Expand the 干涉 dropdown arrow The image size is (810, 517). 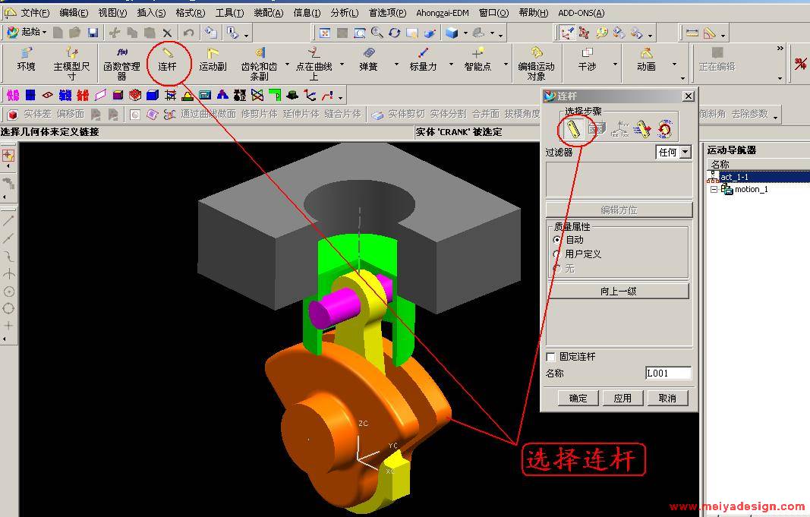pos(615,65)
